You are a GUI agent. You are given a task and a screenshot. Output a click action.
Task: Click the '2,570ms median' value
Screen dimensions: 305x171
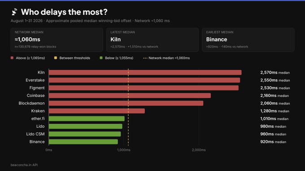(275, 72)
